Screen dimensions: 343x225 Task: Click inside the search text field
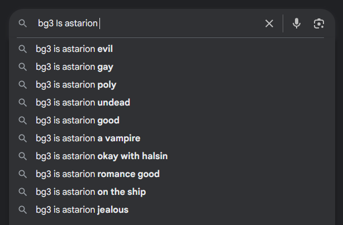[168, 23]
